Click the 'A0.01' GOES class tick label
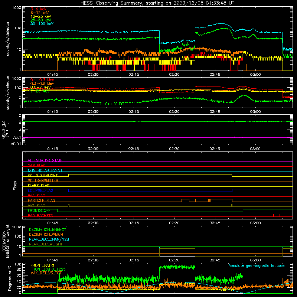The height and width of the screenshot is (297, 297). click(x=16, y=144)
